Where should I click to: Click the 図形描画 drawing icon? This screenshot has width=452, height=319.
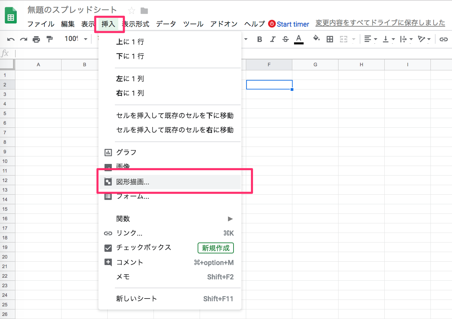pos(108,182)
